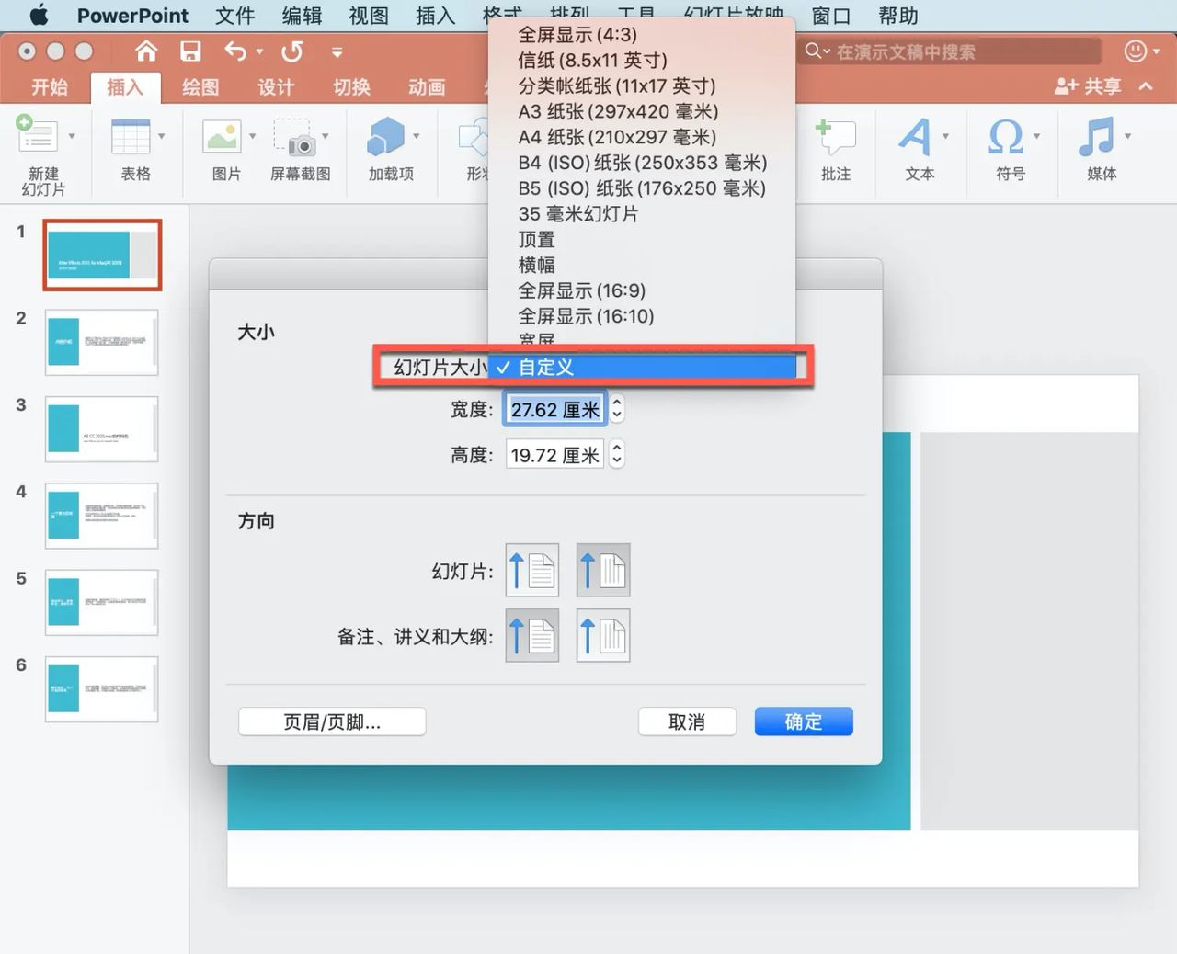
Task: Open the Add-ins (加载项) dropdown arrow
Action: [x=417, y=137]
